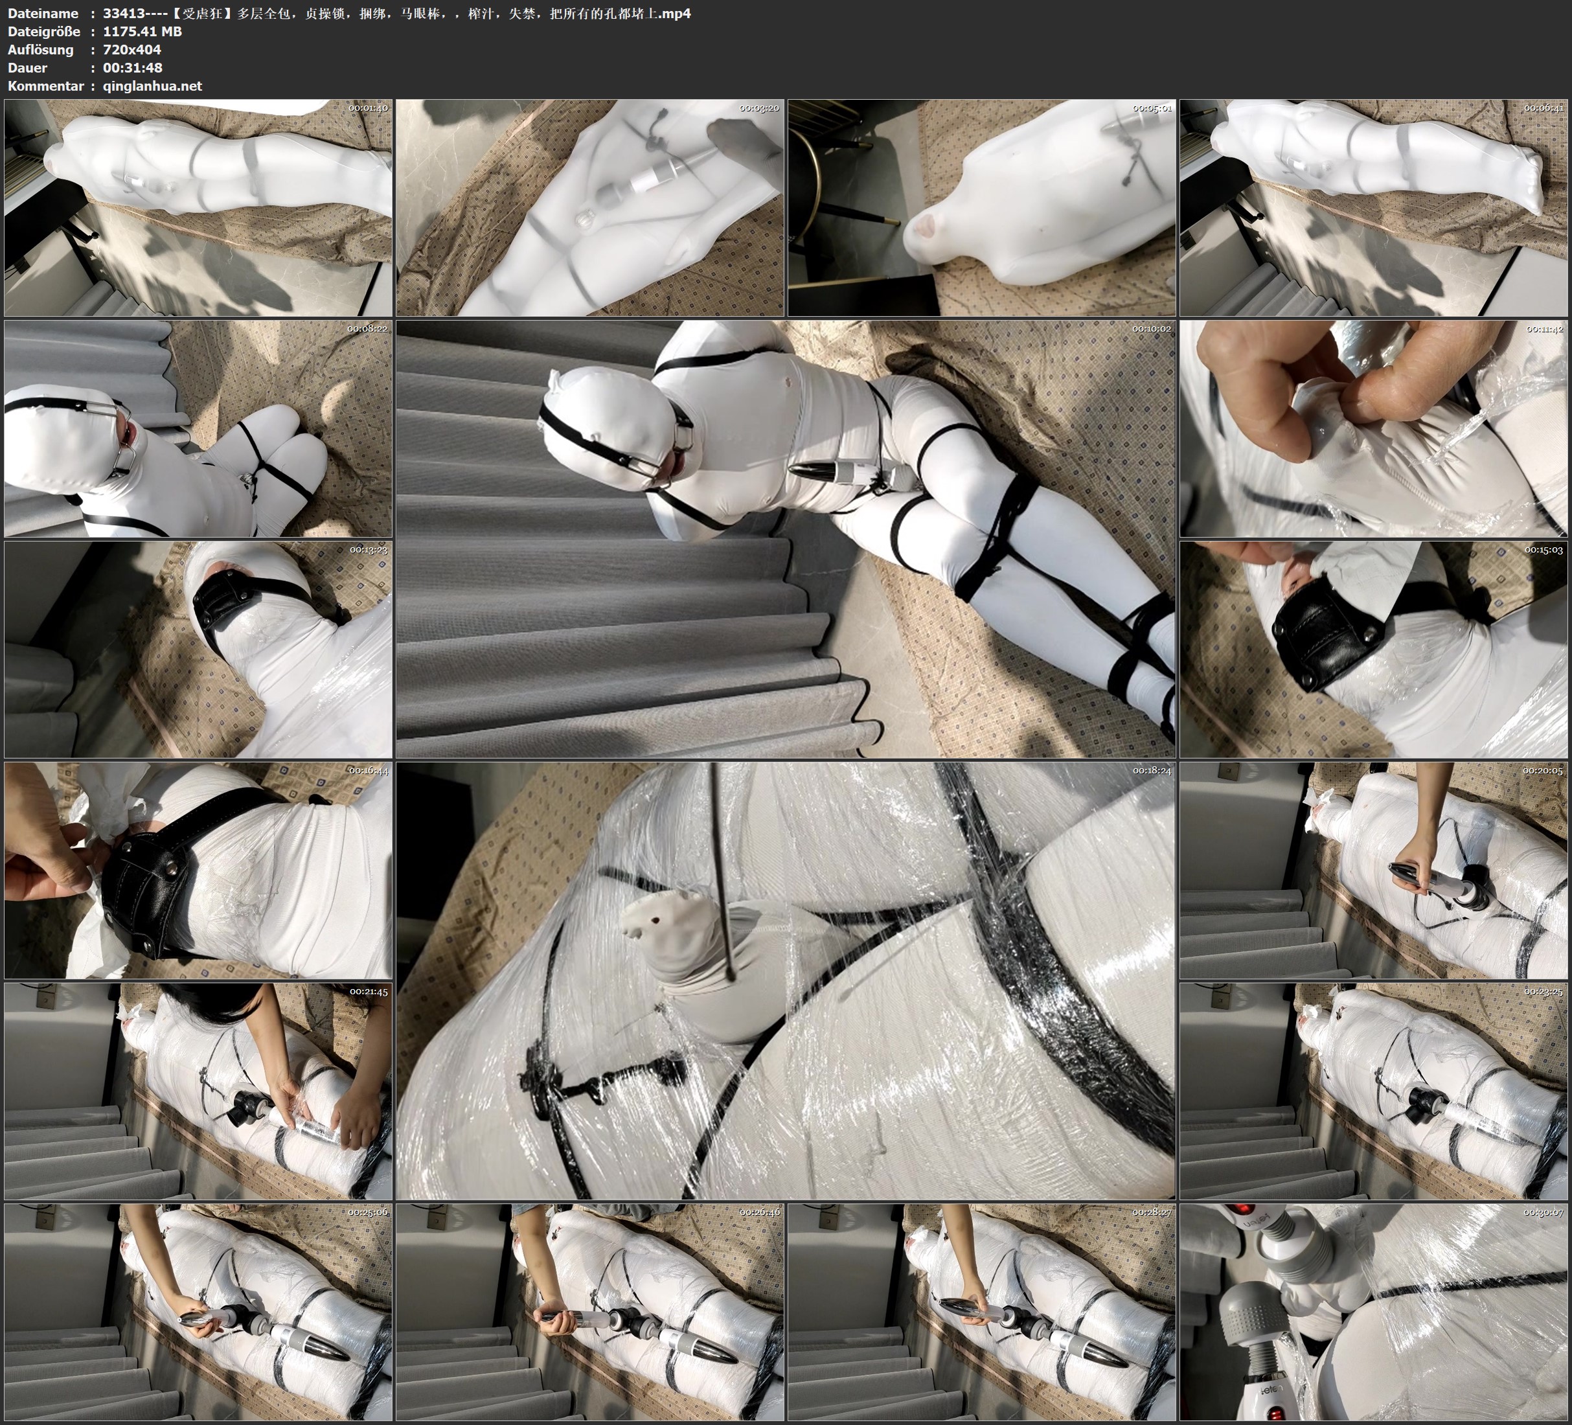Click the Dateiname file name text
1572x1425 pixels.
tap(396, 13)
